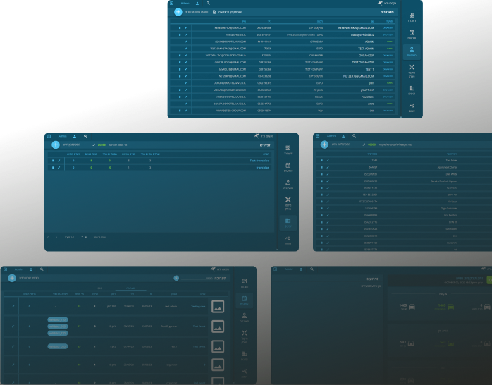
Task: Edit the TEST ADMIN user row
Action: pyautogui.click(x=186, y=49)
